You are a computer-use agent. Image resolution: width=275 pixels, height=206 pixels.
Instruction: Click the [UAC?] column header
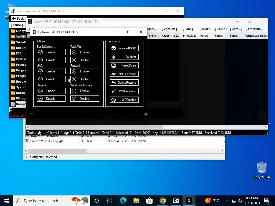pos(221,29)
